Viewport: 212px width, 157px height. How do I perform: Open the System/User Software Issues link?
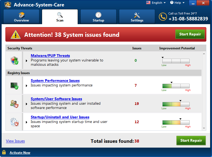point(56,99)
